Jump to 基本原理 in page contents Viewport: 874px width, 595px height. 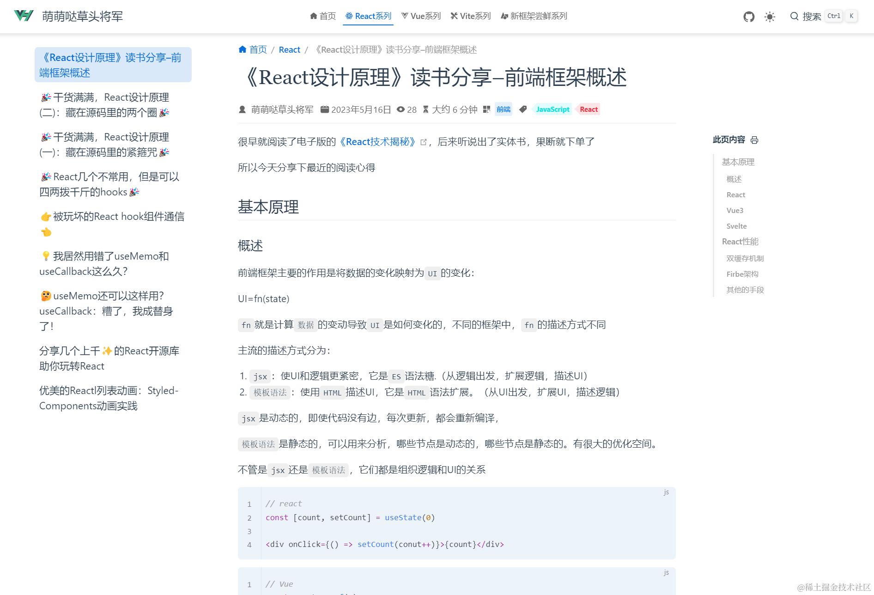click(738, 162)
